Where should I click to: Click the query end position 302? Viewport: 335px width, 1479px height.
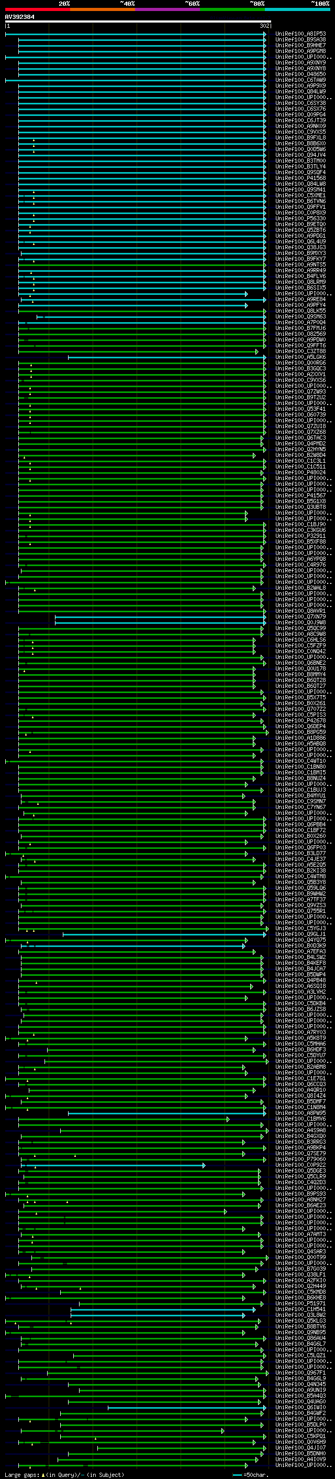click(x=264, y=26)
